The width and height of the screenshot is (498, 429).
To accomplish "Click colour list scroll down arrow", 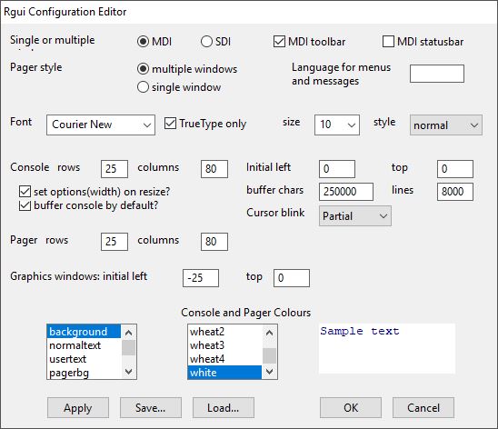I will point(269,371).
